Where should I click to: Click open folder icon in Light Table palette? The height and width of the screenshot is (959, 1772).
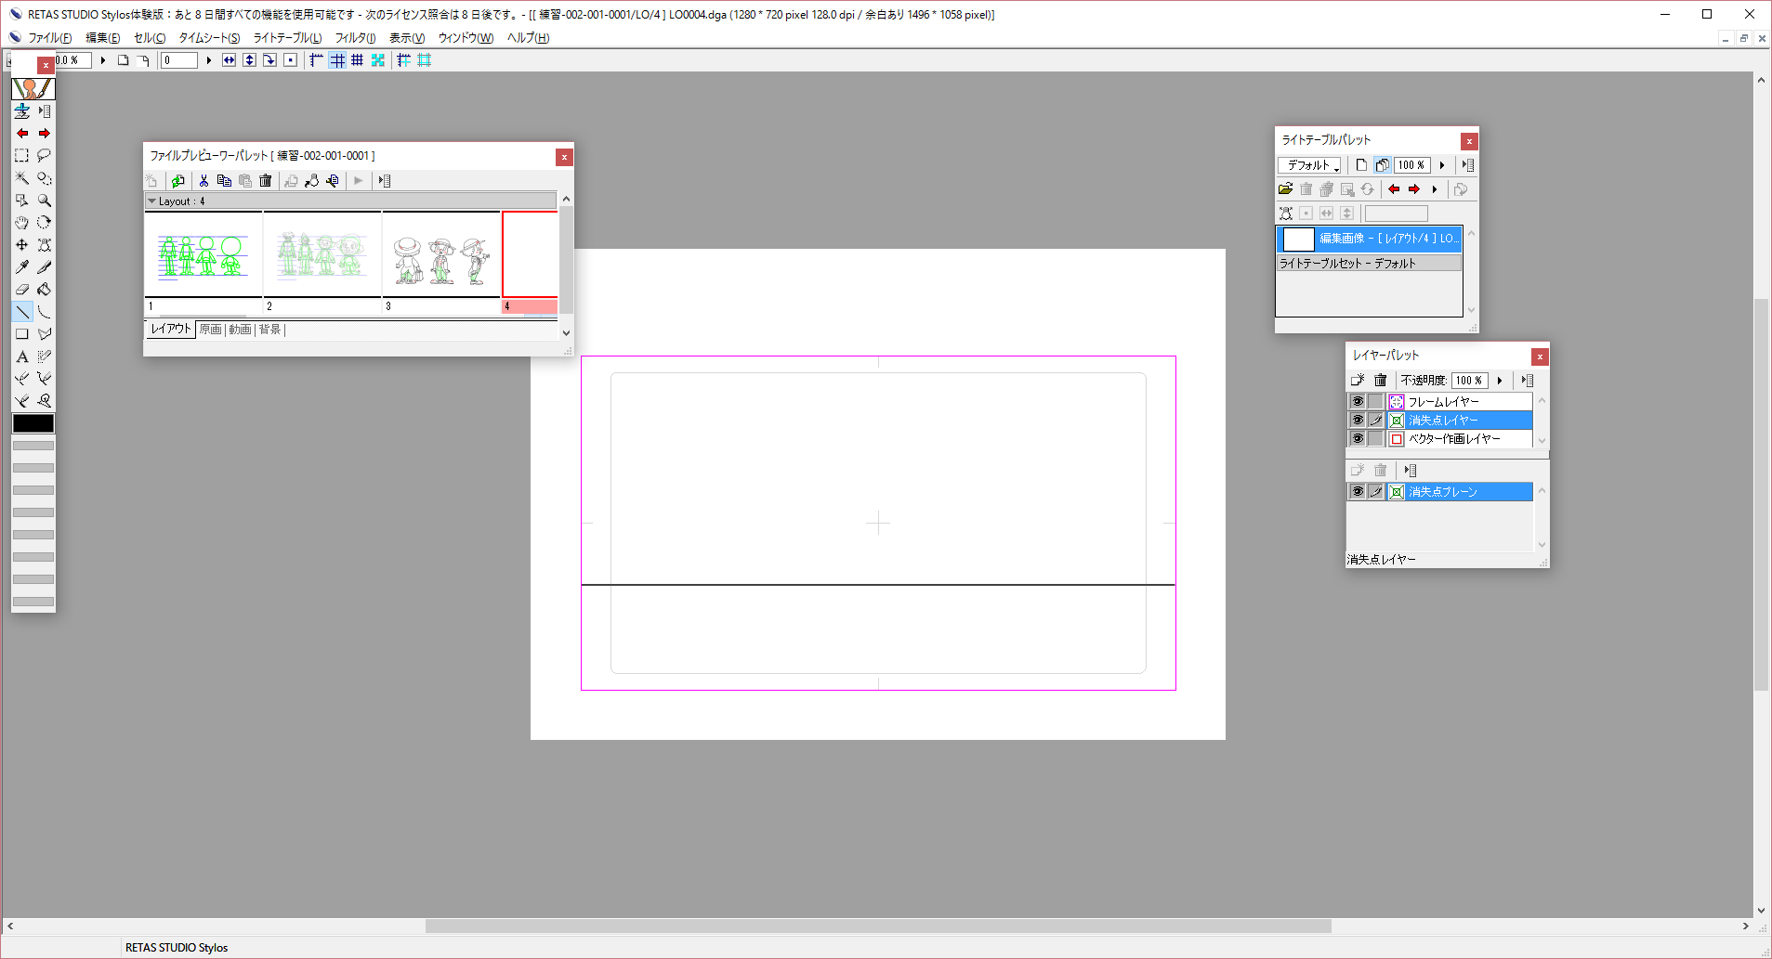(x=1285, y=189)
